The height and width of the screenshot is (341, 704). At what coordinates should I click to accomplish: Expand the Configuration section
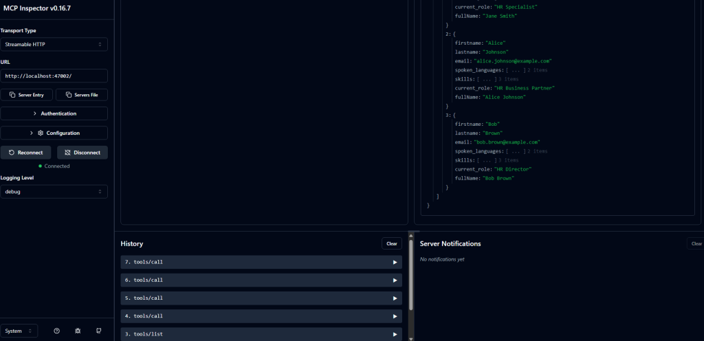pos(54,133)
